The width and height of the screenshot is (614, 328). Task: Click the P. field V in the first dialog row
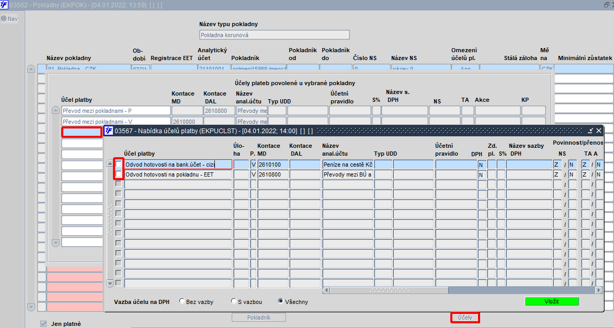(253, 164)
